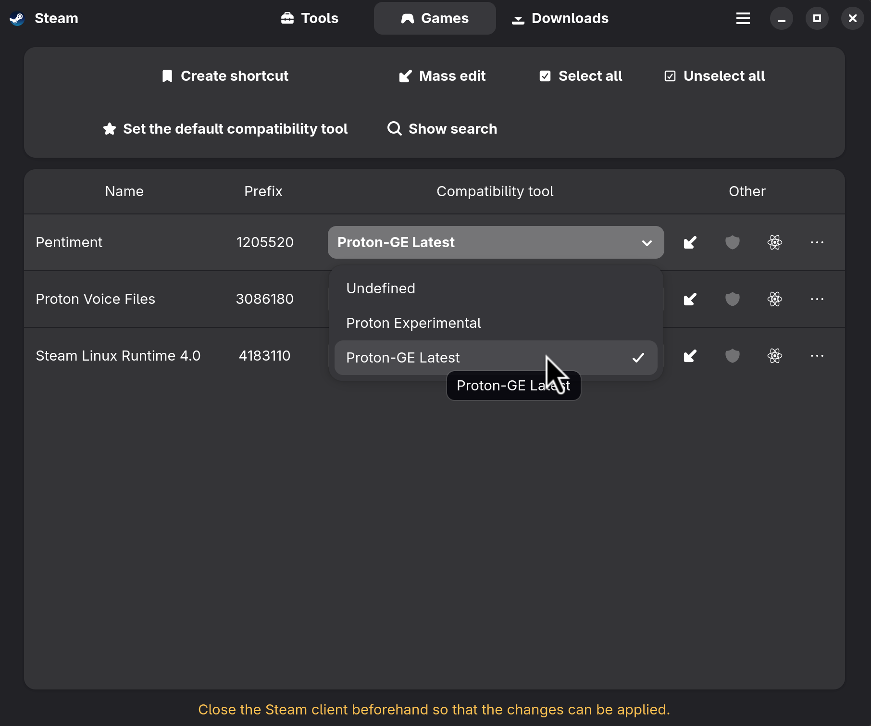Click the Other column header

[x=747, y=191]
